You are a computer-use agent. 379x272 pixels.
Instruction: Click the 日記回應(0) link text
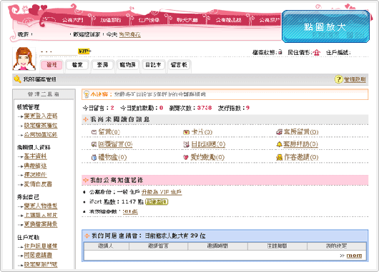pyautogui.click(x=208, y=144)
